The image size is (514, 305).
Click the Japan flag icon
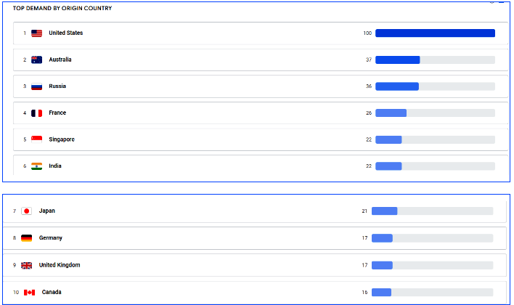[26, 211]
